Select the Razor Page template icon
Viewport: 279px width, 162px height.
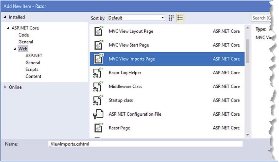tap(99, 128)
